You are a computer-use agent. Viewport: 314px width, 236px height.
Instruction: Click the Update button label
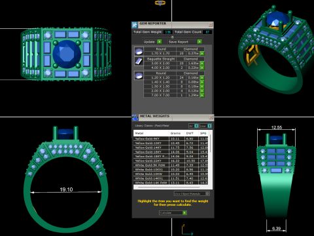point(149,42)
